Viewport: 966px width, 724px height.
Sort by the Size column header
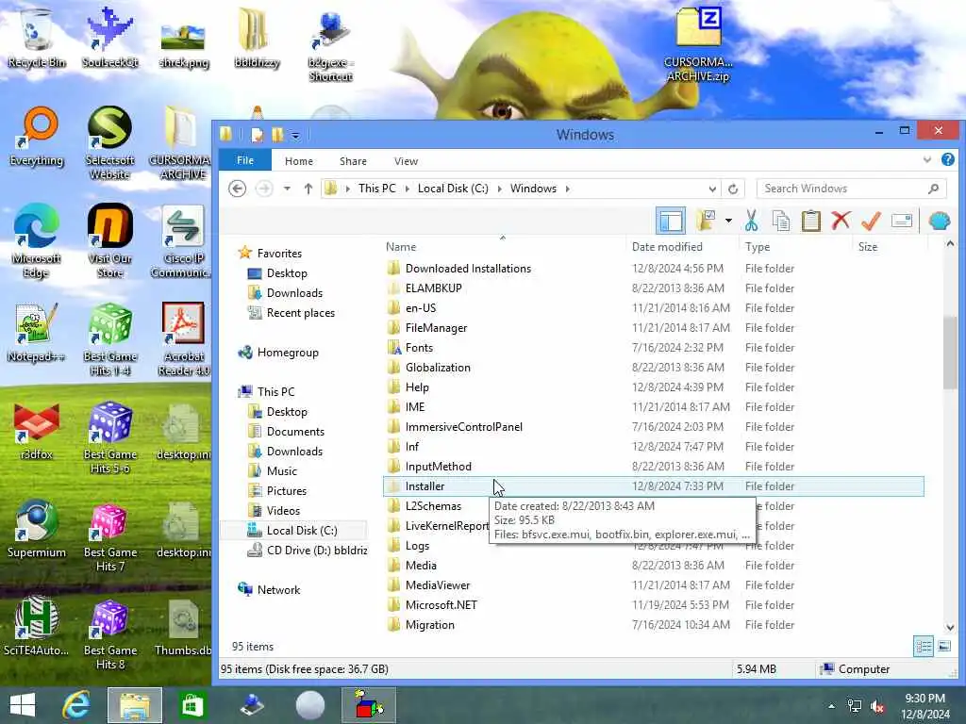coord(868,247)
